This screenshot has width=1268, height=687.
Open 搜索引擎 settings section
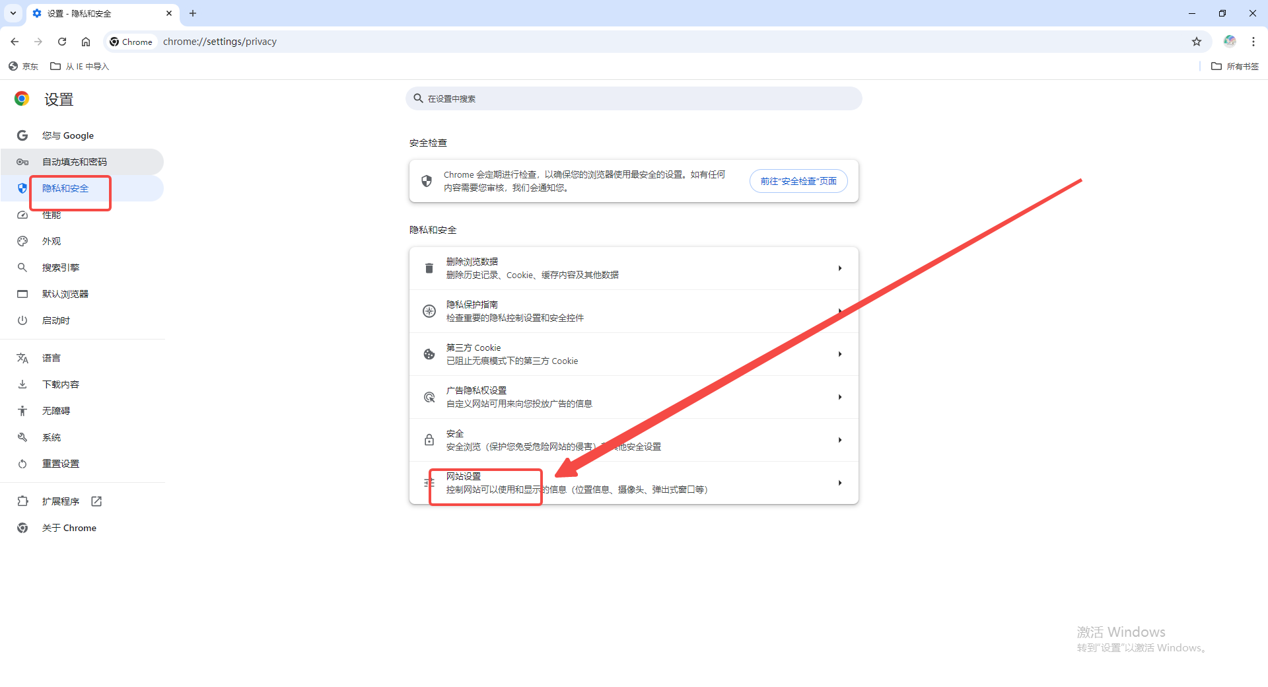point(82,268)
